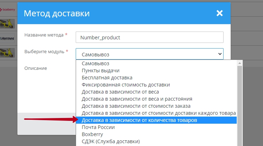The image size is (263, 146).
Task: Select Доставка в зависимости от стоимости заказа
Action: pyautogui.click(x=136, y=106)
